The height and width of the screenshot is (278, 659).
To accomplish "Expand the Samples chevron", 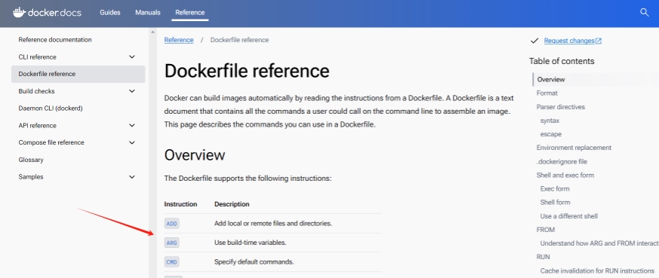I will (x=132, y=177).
